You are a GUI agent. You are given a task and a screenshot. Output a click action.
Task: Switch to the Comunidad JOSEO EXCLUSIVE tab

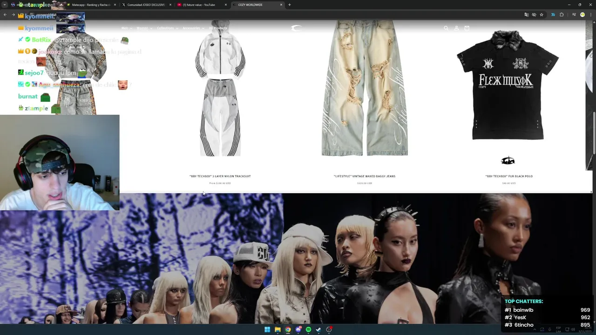[x=146, y=5]
